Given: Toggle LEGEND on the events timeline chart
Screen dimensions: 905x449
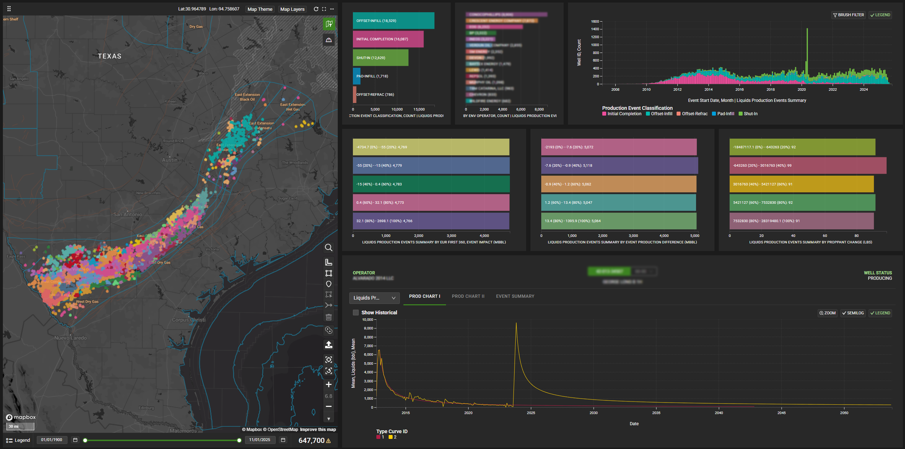Looking at the screenshot, I should coord(880,15).
